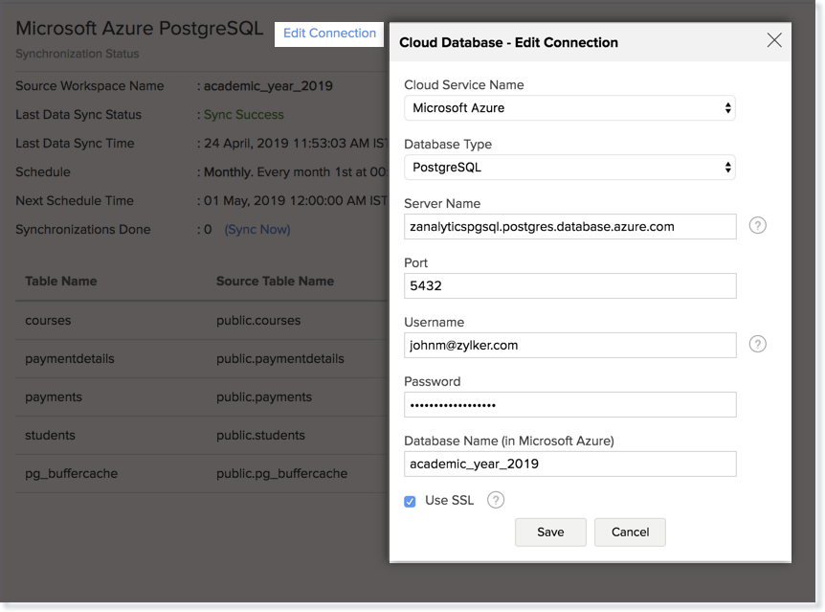Viewport: 825px width, 612px height.
Task: Close the Edit Connection dialog
Action: pyautogui.click(x=774, y=40)
